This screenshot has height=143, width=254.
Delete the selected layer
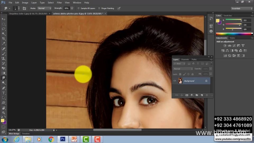tap(207, 95)
